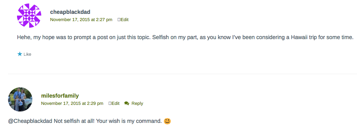Open the 2:27 pm comment permalink
The width and height of the screenshot is (357, 126).
tap(81, 20)
